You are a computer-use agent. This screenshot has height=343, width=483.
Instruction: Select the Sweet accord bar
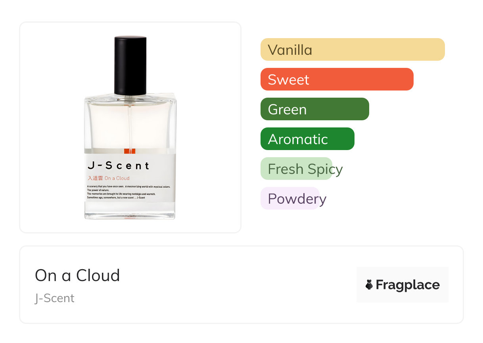click(337, 79)
